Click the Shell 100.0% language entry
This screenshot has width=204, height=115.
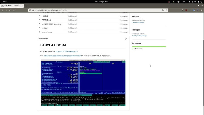[137, 49]
